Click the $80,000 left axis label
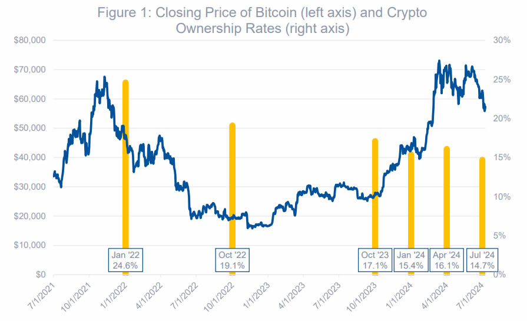This screenshot has width=527, height=321. click(29, 40)
